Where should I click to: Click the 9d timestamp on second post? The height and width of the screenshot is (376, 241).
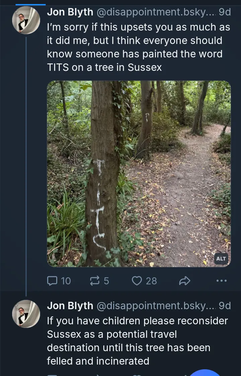[225, 305]
